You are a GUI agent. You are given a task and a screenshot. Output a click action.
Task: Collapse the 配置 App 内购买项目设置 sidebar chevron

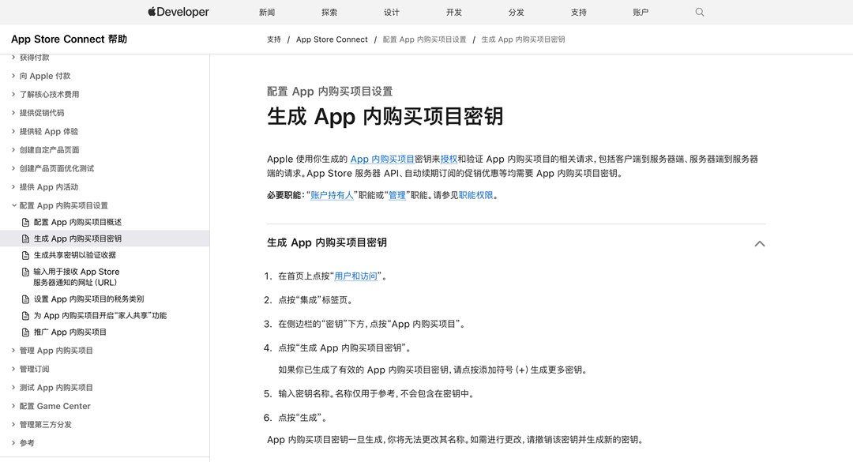(x=13, y=205)
